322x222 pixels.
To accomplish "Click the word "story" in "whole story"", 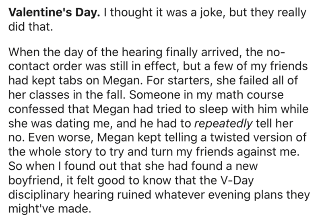I will pos(78,153).
